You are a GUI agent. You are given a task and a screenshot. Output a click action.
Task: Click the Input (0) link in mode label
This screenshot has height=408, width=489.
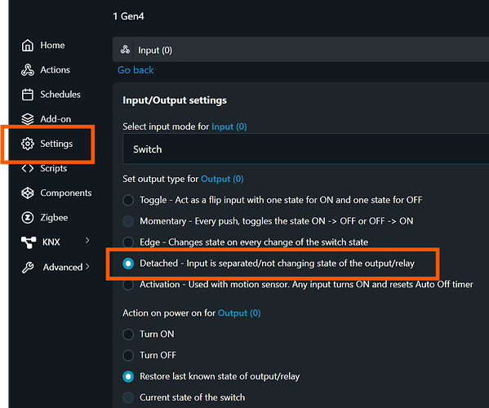point(229,126)
